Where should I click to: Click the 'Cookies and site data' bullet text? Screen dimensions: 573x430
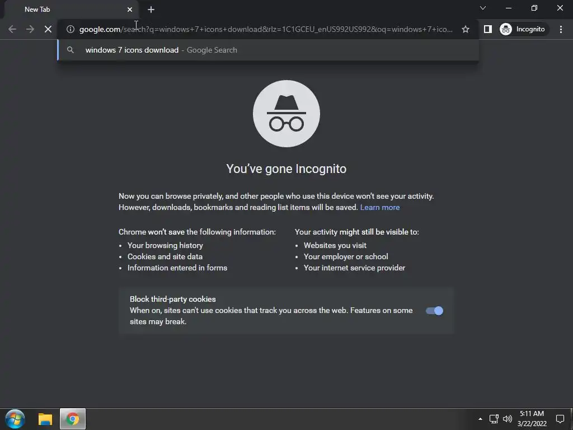click(x=165, y=256)
